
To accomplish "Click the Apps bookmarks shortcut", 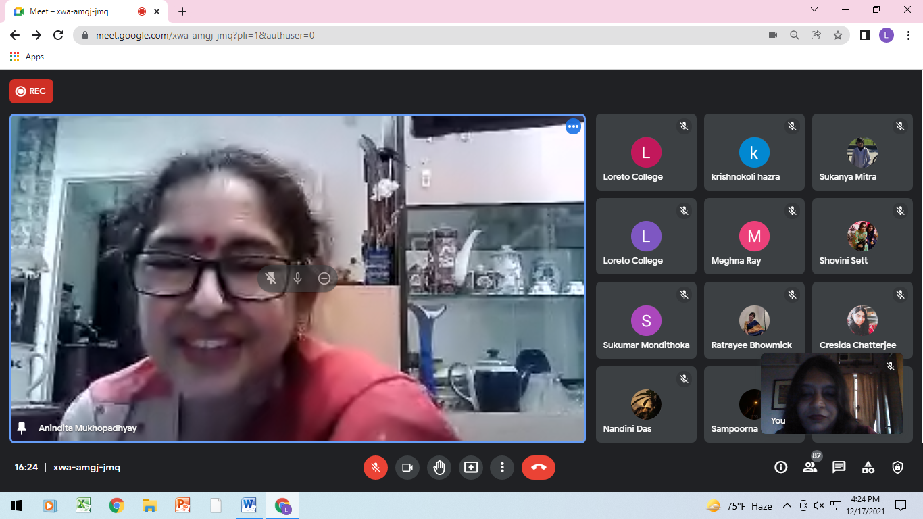I will point(27,57).
